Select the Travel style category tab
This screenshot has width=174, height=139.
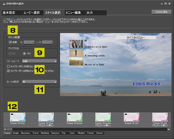tap(35, 133)
